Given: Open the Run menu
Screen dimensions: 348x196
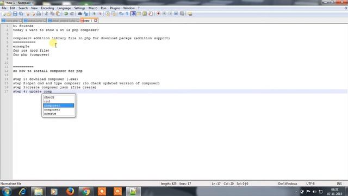Looking at the screenshot, I should click(103, 8).
